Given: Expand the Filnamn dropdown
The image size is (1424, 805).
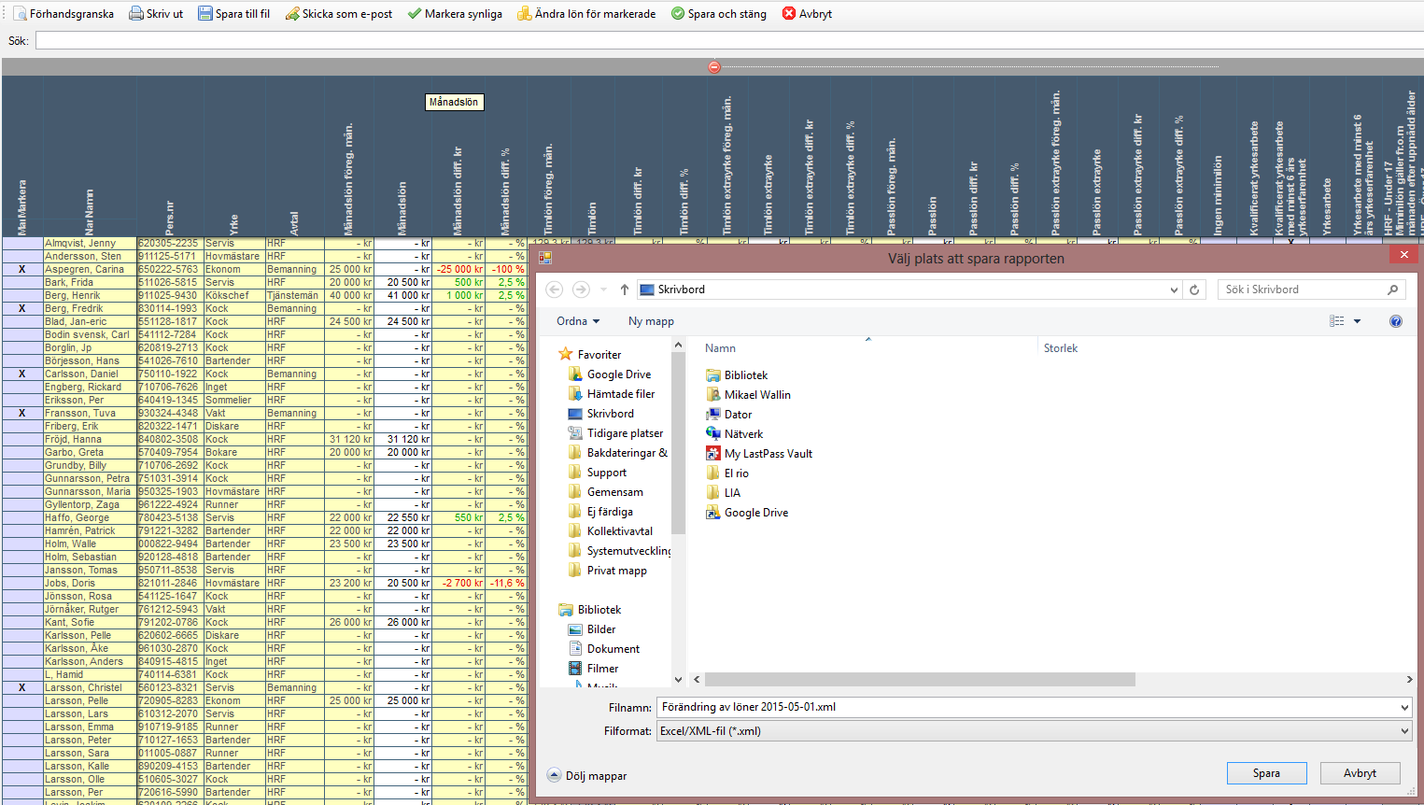Looking at the screenshot, I should coord(1404,707).
